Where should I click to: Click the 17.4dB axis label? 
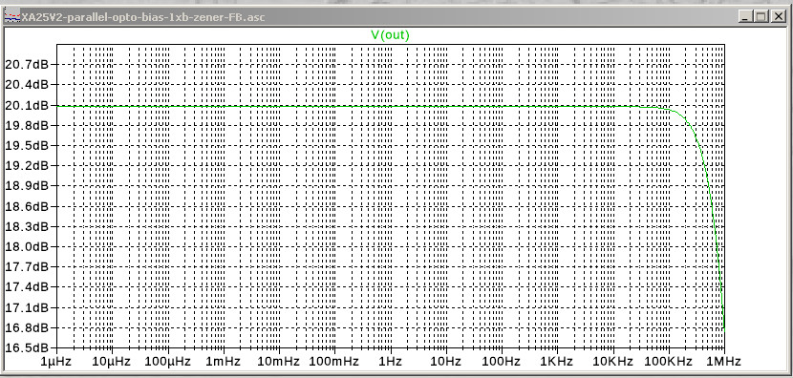[27, 287]
